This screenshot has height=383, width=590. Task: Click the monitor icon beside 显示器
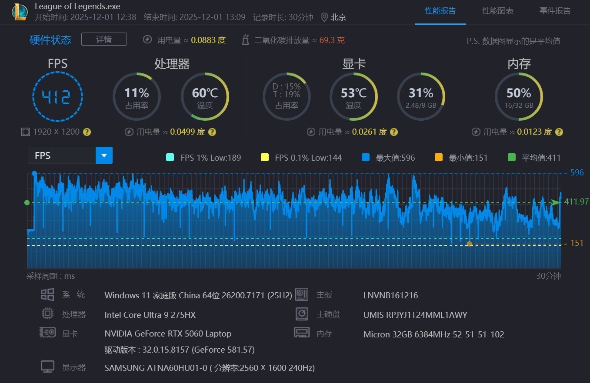47,366
